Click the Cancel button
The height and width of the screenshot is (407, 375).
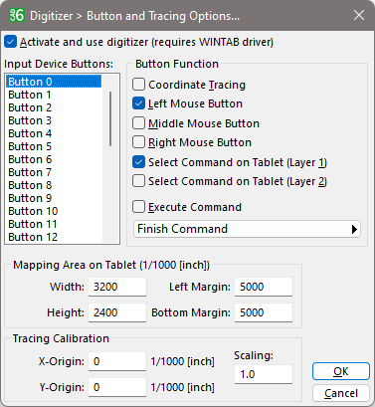click(341, 393)
